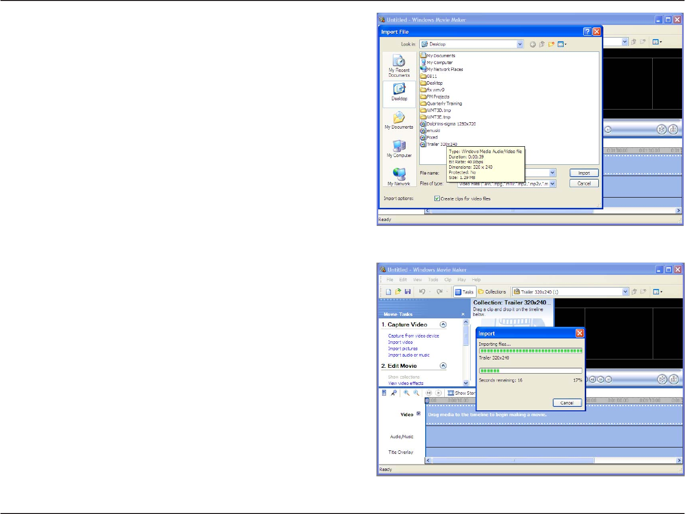Collapse the Edit Movie task section
The image size is (685, 514).
point(443,366)
